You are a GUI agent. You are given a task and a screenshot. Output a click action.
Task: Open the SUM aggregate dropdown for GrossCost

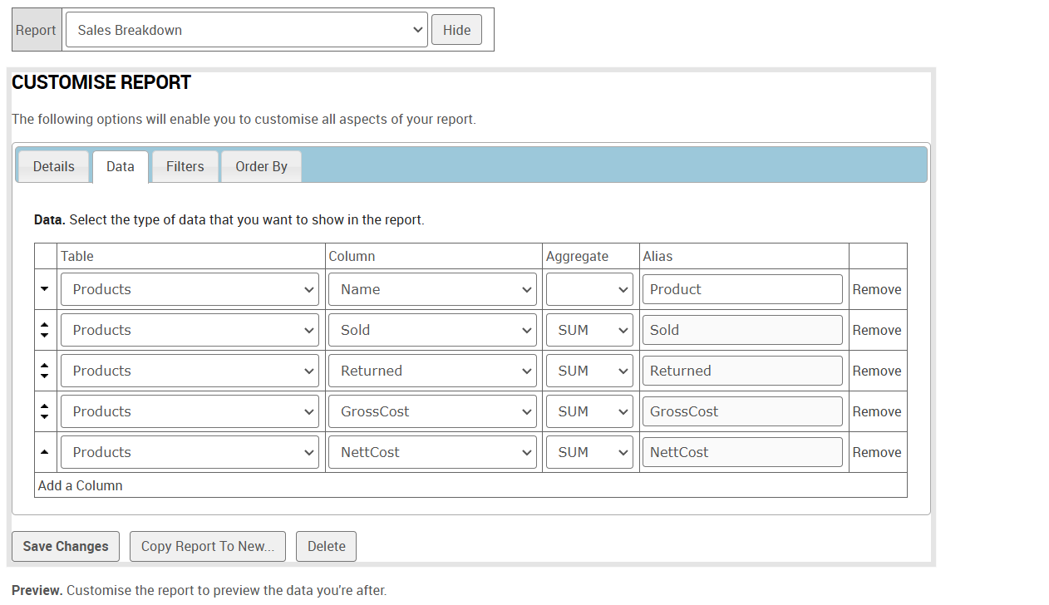pyautogui.click(x=589, y=411)
